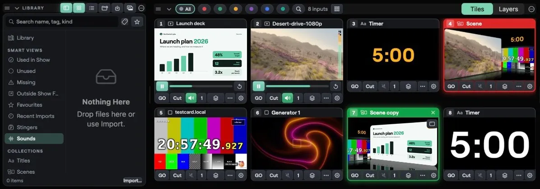Pause Desert-drive-1080p playback

pyautogui.click(x=258, y=86)
